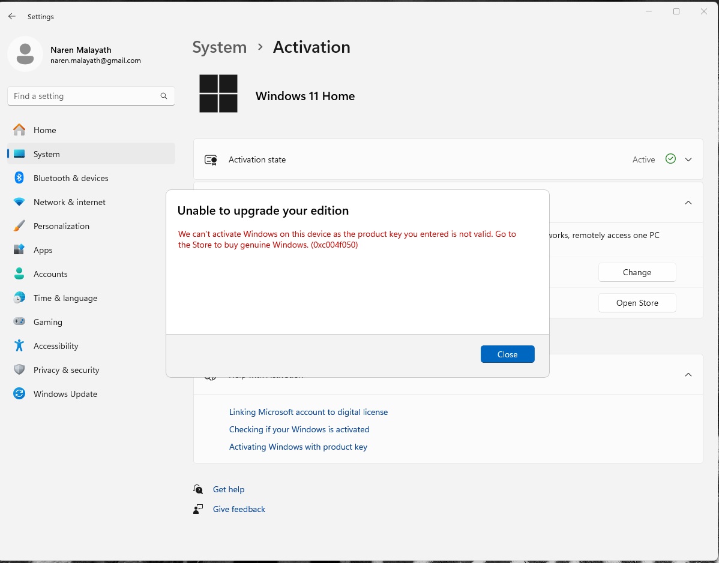Click the back arrow in Settings header
Viewport: 719px width, 563px height.
click(12, 17)
